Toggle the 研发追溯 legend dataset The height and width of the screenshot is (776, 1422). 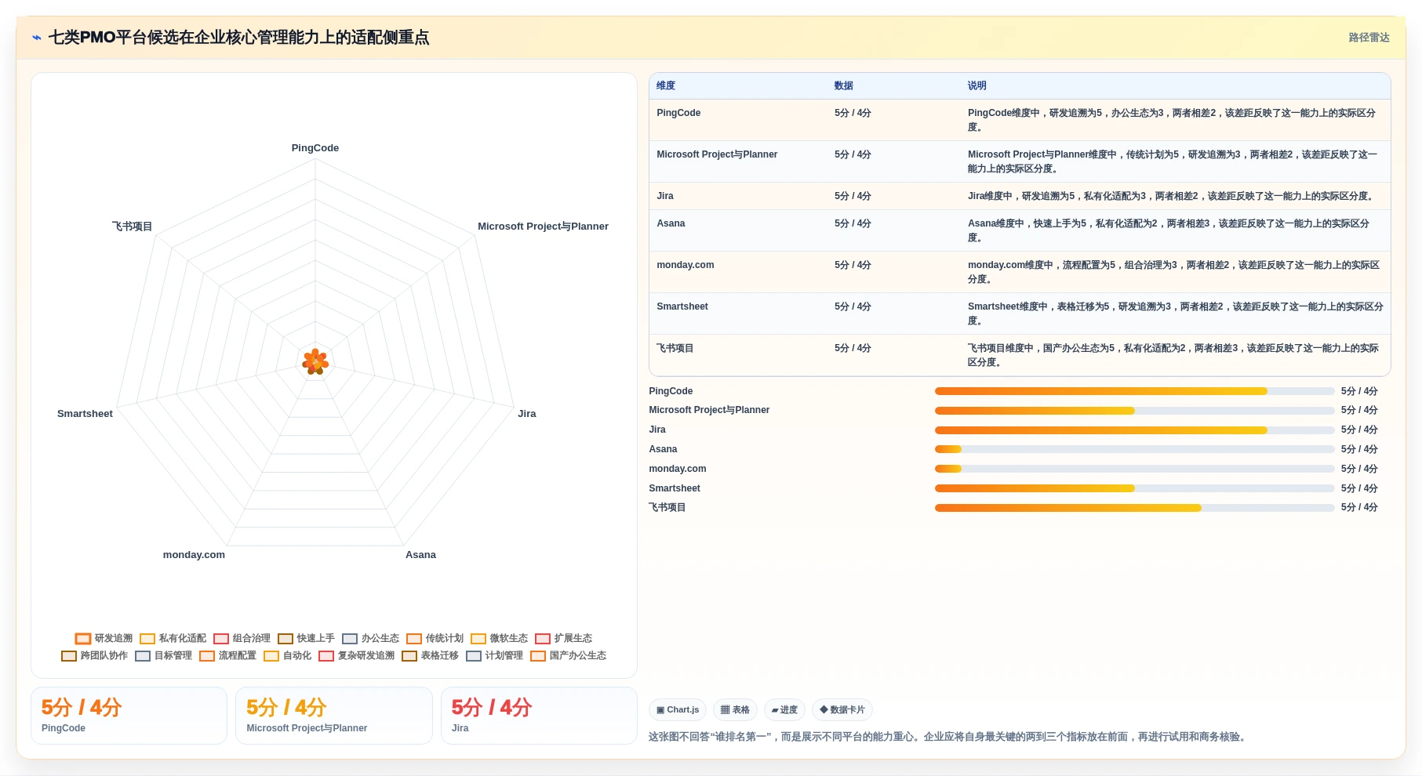pyautogui.click(x=104, y=639)
